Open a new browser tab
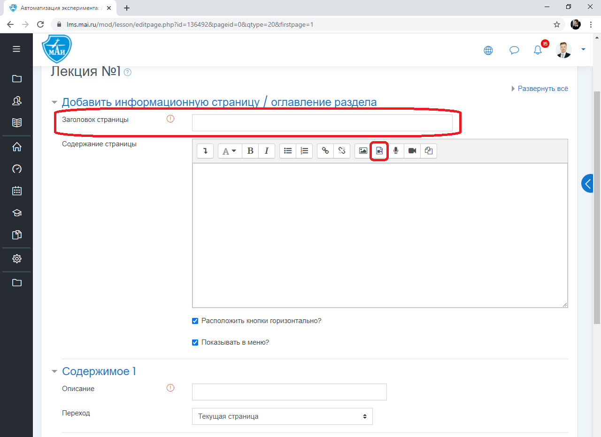The image size is (601, 437). pos(127,8)
